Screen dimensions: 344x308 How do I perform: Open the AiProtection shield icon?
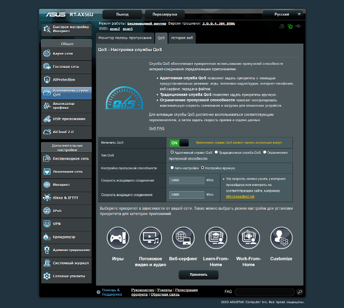tap(47, 79)
